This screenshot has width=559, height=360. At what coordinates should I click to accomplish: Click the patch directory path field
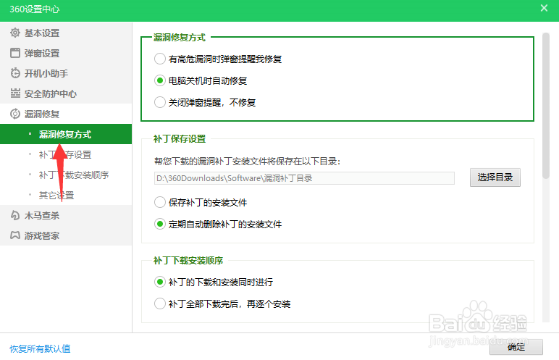pos(304,178)
